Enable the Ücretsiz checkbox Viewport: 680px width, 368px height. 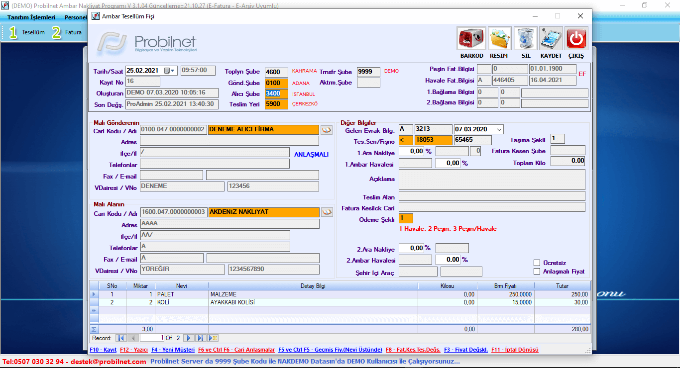537,263
